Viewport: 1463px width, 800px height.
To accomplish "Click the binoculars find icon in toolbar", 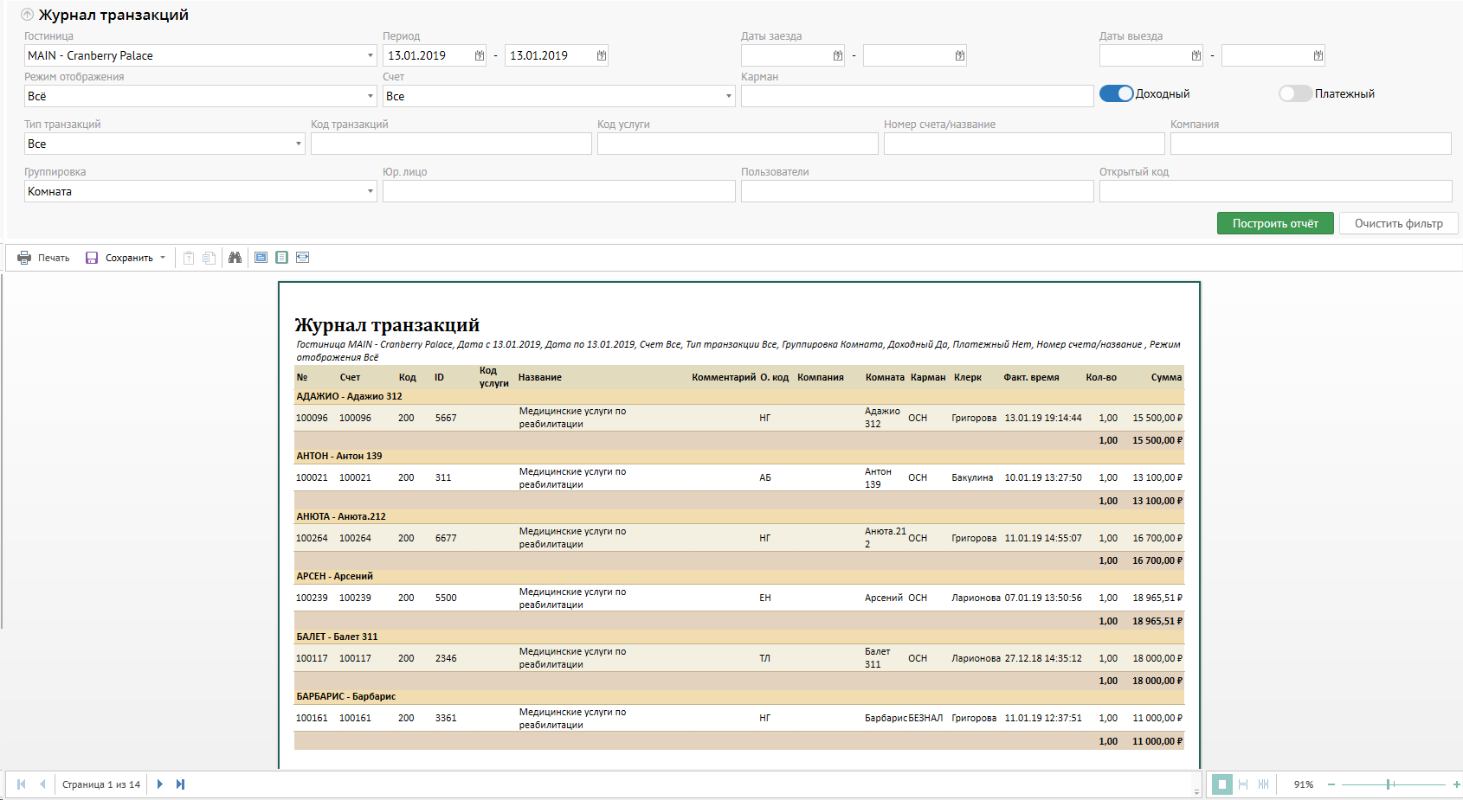I will (x=235, y=258).
